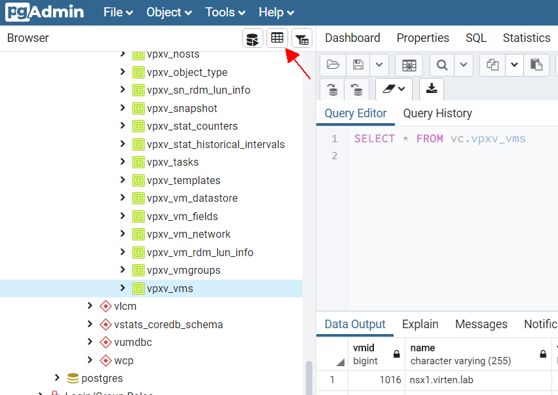Screen dimensions: 558x395
Task: Click the pgAdmin logo
Action: click(45, 12)
